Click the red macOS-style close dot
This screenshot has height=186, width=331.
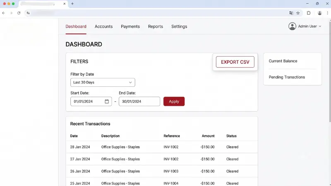click(5, 4)
